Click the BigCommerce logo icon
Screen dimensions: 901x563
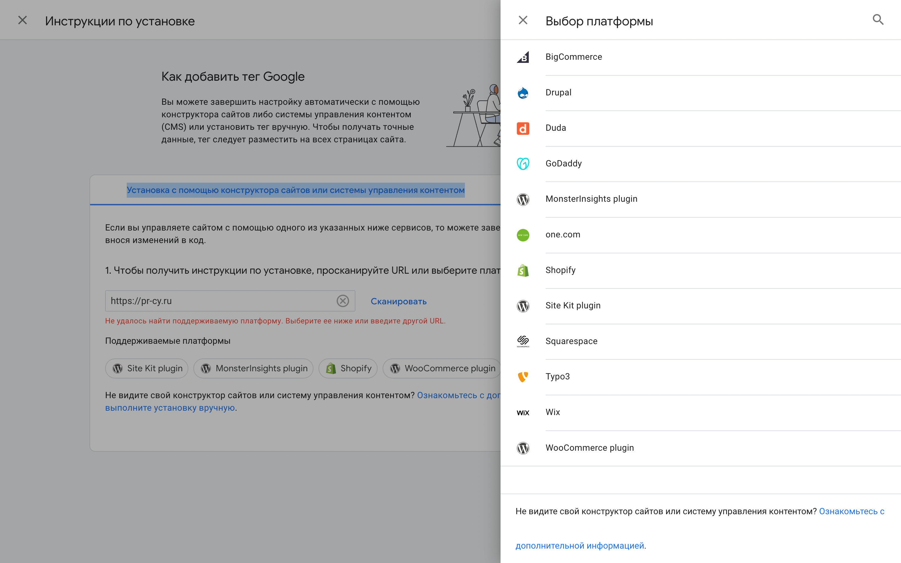523,57
